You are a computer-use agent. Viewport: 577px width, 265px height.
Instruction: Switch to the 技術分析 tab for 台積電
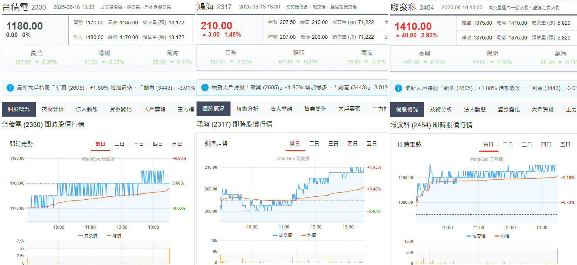coord(53,109)
